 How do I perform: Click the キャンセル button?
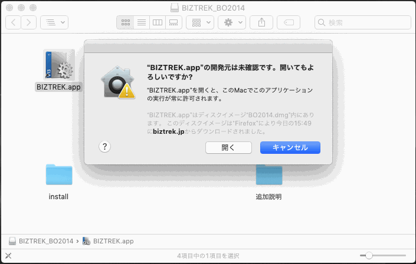coord(290,147)
